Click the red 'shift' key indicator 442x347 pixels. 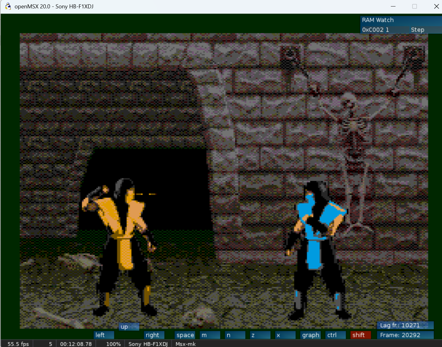pyautogui.click(x=361, y=335)
